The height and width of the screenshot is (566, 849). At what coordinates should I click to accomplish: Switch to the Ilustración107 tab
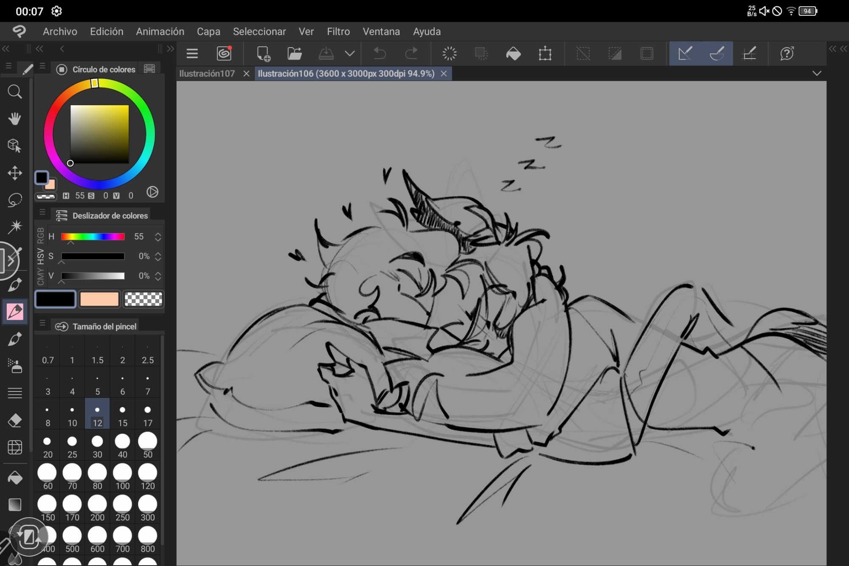pos(207,73)
